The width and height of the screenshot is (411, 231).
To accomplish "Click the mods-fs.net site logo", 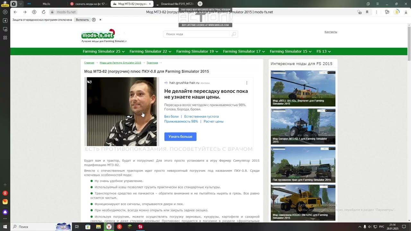I will 103,36.
